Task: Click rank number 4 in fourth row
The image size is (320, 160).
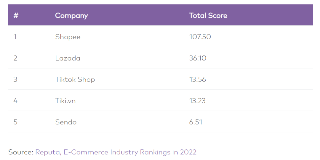Action: (15, 101)
